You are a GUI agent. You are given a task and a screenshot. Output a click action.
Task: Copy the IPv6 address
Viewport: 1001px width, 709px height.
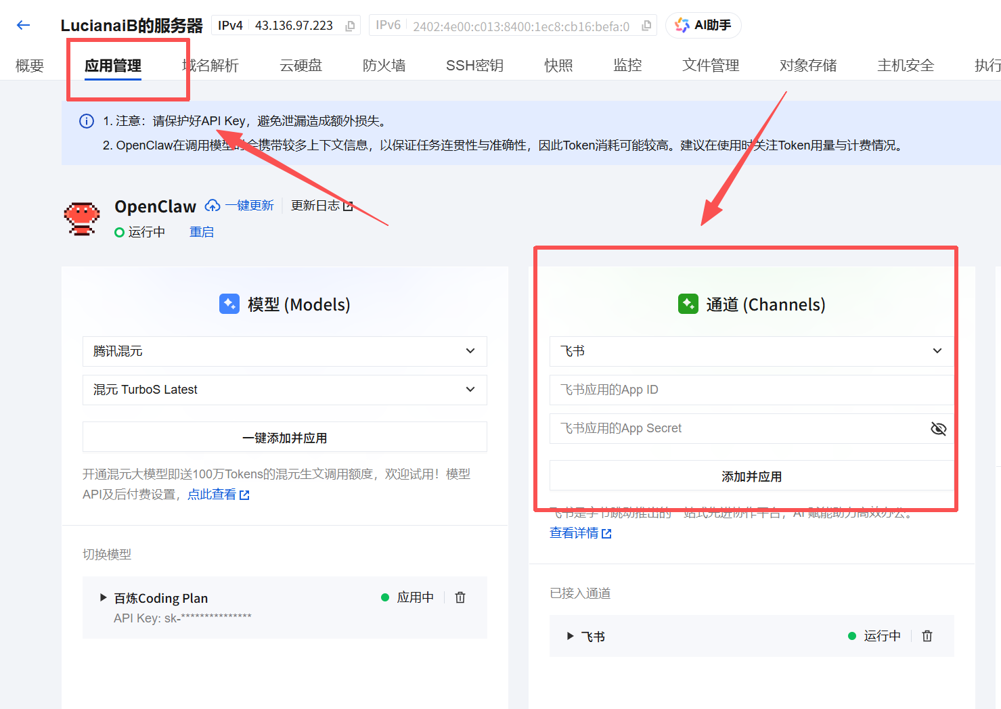(x=646, y=26)
